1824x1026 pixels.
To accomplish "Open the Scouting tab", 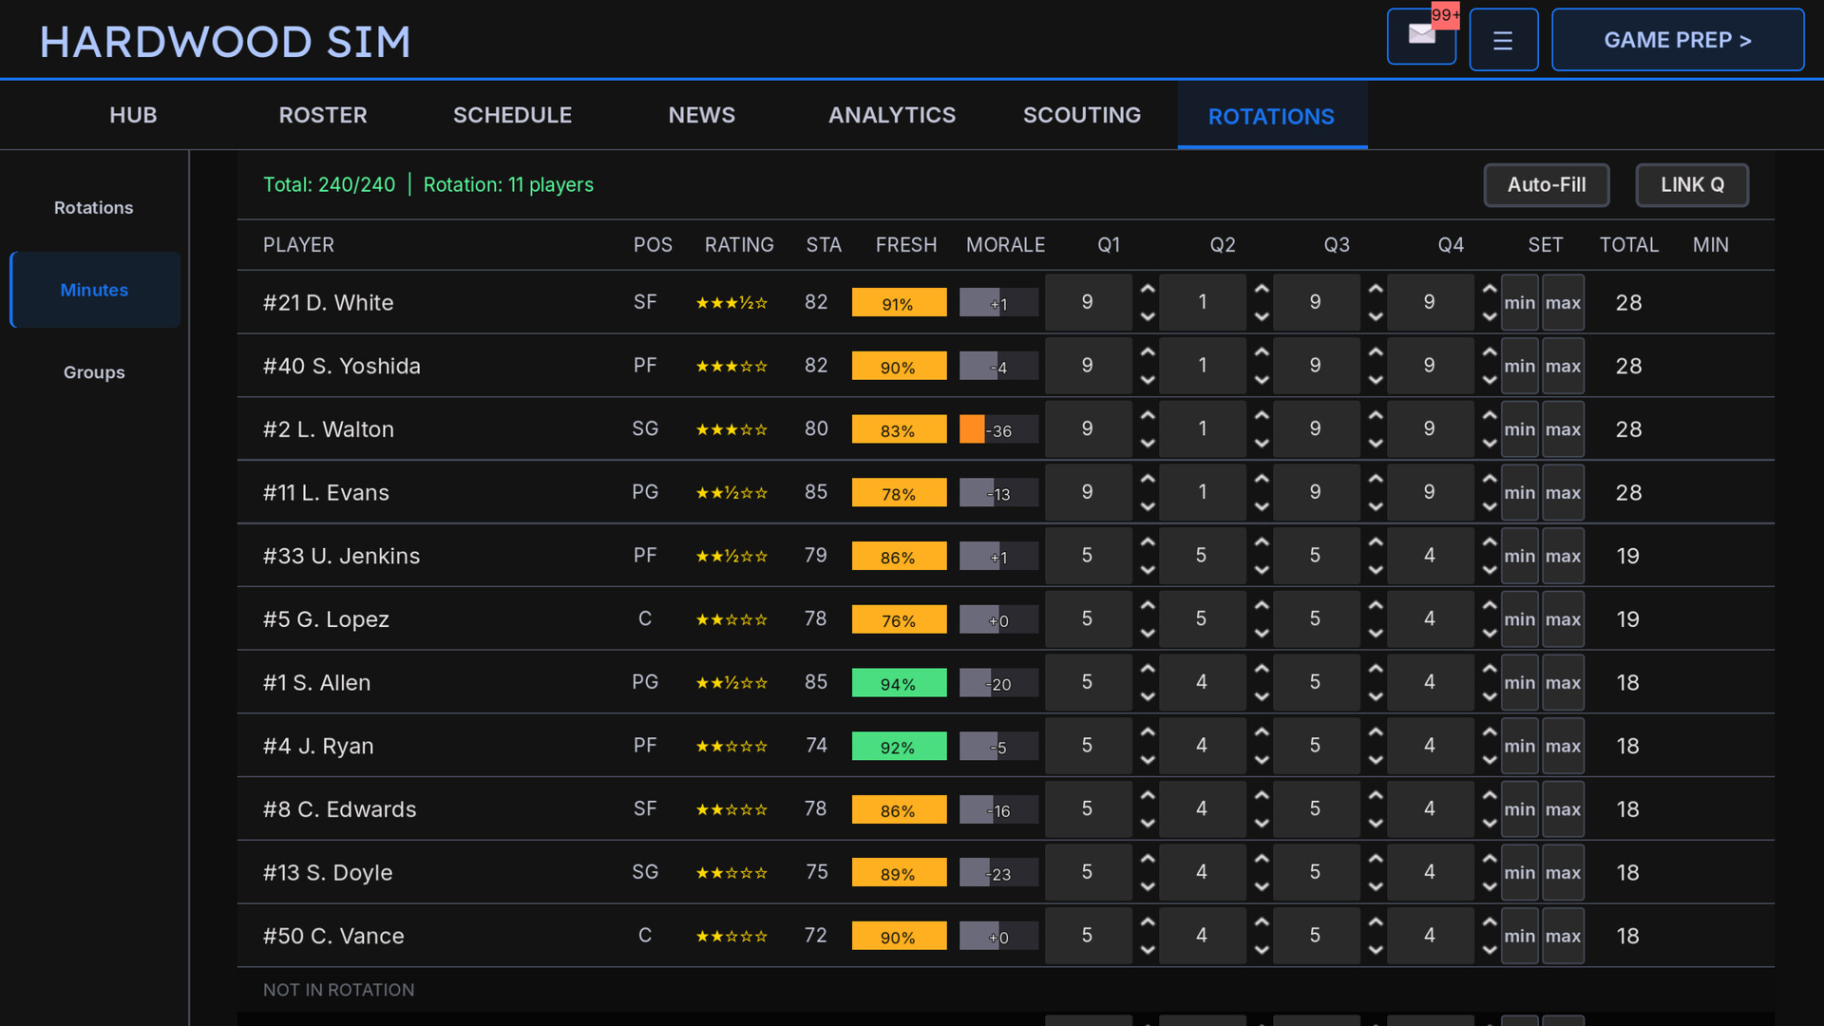I will [x=1081, y=115].
